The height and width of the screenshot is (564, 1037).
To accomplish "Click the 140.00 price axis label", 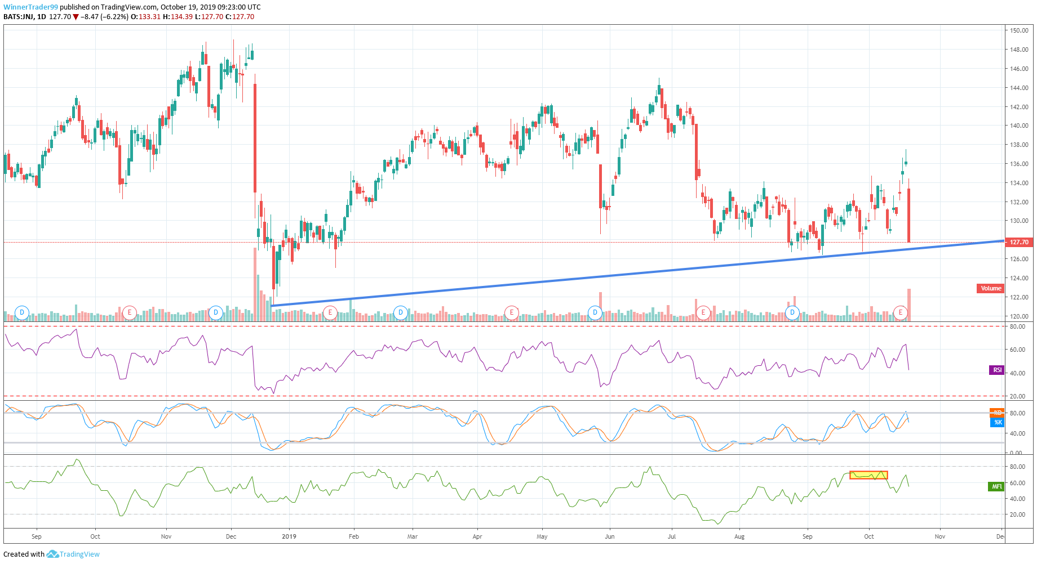I will [1019, 126].
